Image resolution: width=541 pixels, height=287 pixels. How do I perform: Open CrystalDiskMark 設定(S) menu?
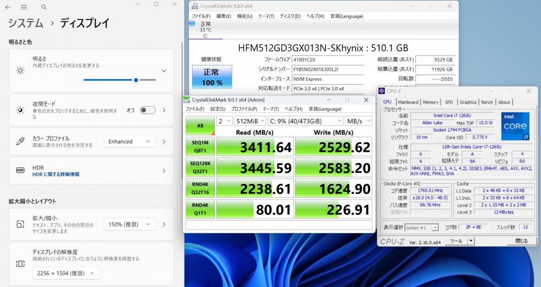tap(217, 109)
